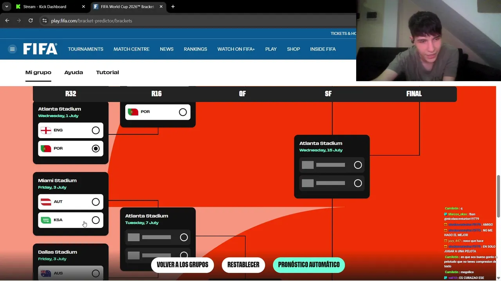Open WATCH ON FIFA+ menu item
The width and height of the screenshot is (501, 281).
[x=236, y=49]
